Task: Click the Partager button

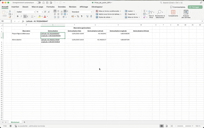Action: tap(195, 7)
